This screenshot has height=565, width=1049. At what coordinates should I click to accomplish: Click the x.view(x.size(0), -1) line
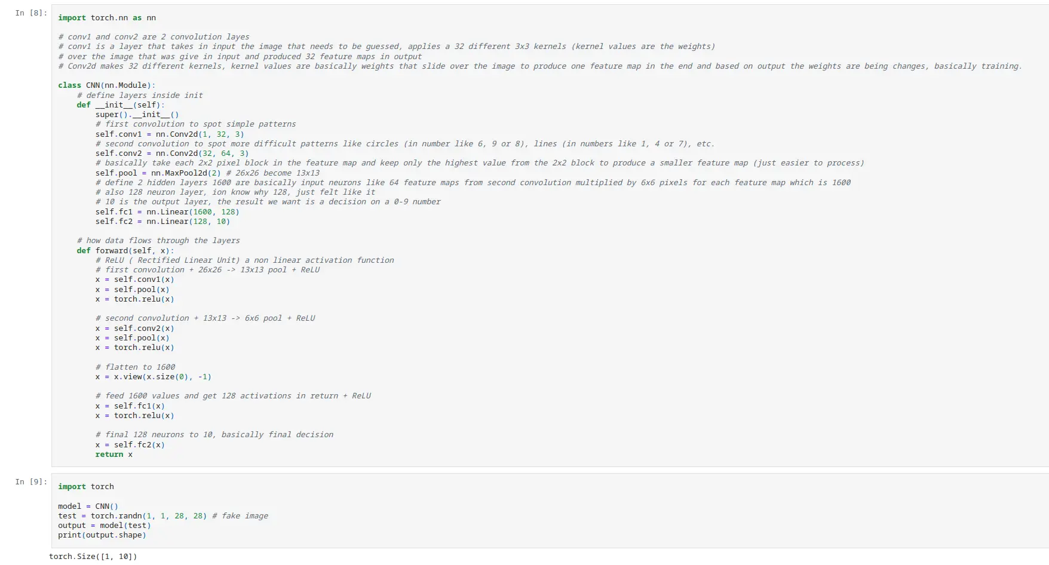coord(153,377)
